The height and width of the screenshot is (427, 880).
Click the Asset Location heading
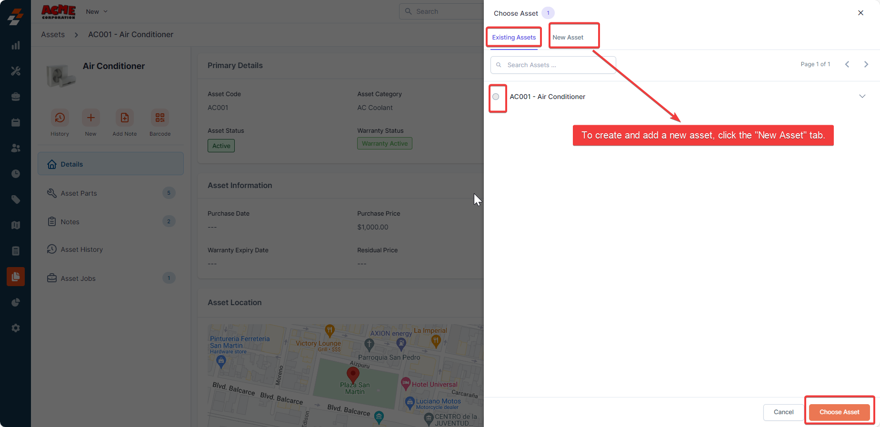235,302
